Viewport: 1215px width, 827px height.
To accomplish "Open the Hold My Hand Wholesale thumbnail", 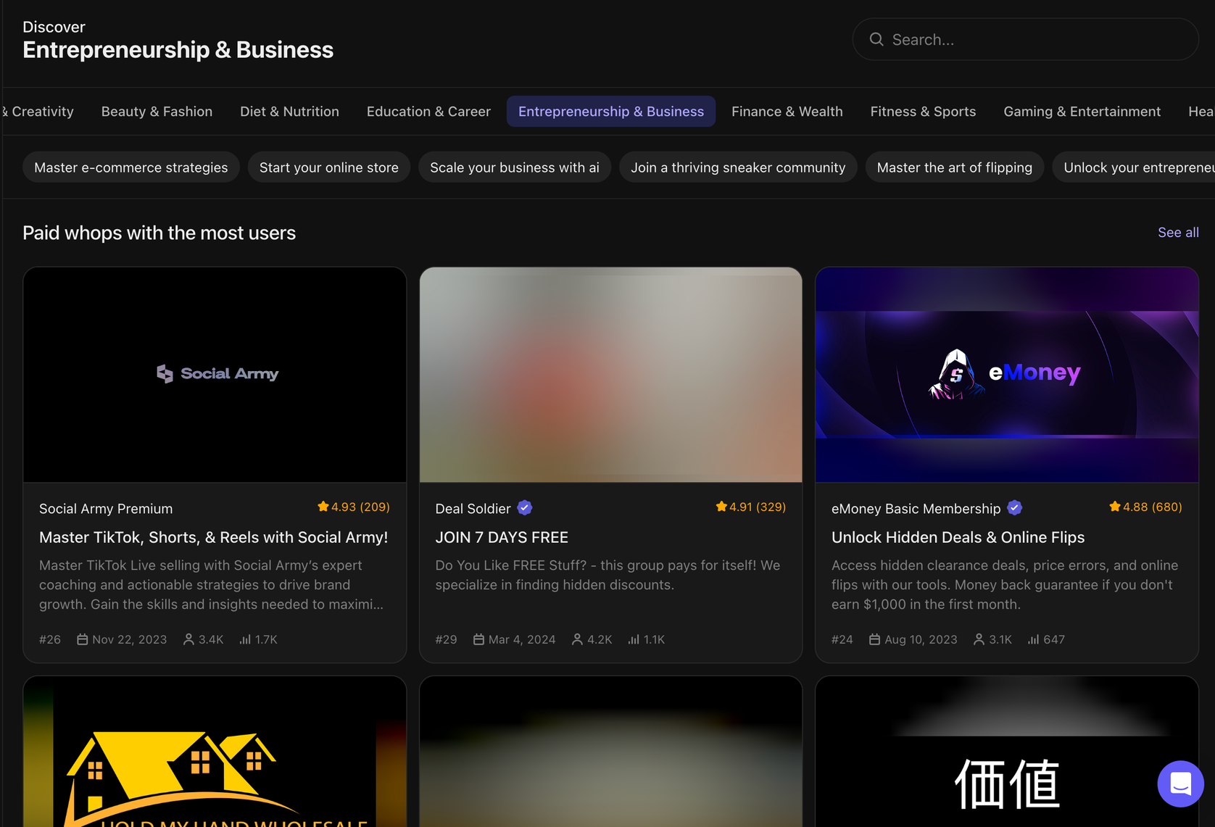I will pyautogui.click(x=215, y=752).
